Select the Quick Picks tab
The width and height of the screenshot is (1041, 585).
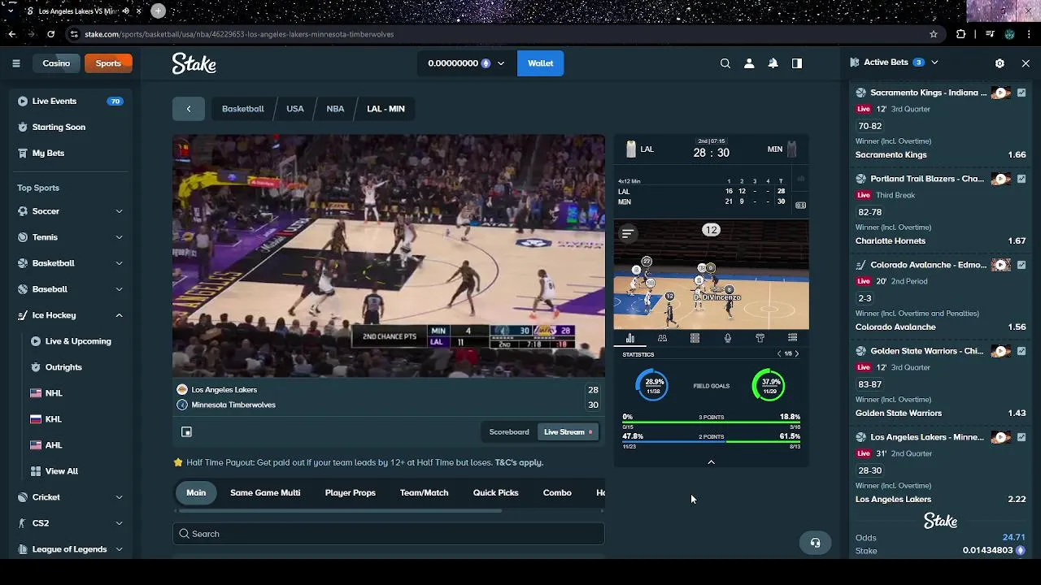click(495, 493)
